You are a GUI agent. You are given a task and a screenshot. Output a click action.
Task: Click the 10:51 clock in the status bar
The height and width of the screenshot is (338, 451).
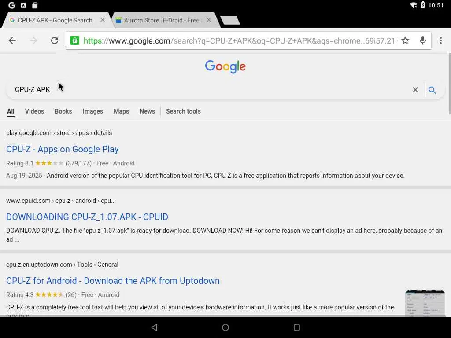coord(436,5)
